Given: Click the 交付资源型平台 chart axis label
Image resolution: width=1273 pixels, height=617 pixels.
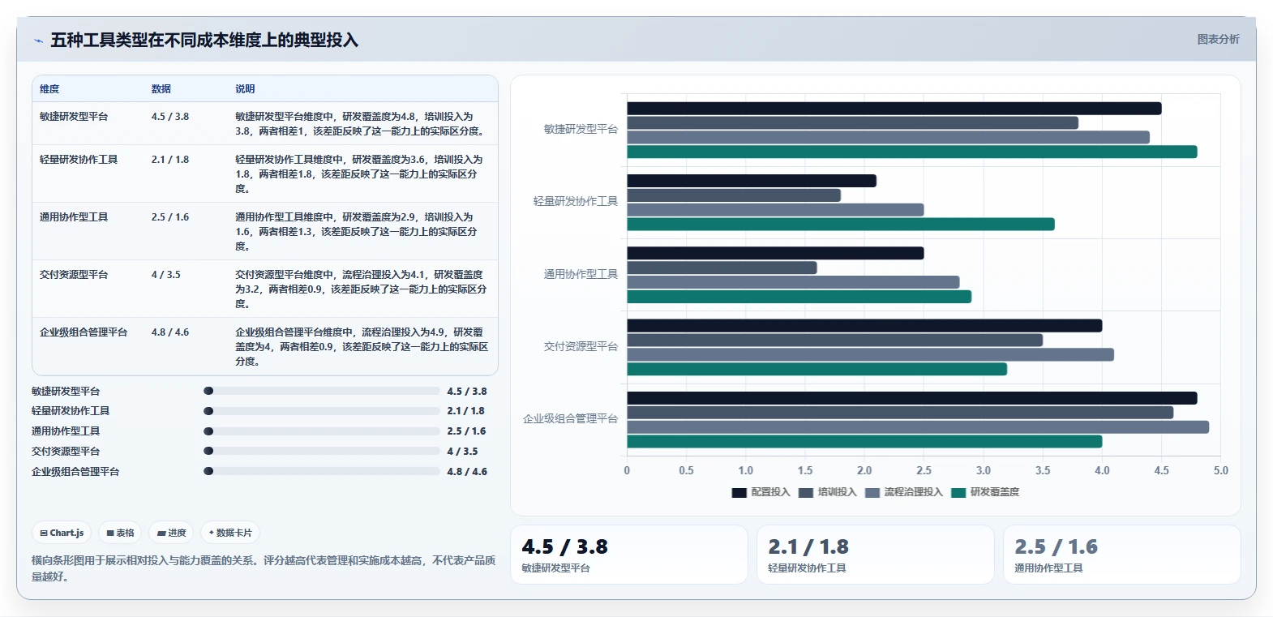Looking at the screenshot, I should 581,346.
